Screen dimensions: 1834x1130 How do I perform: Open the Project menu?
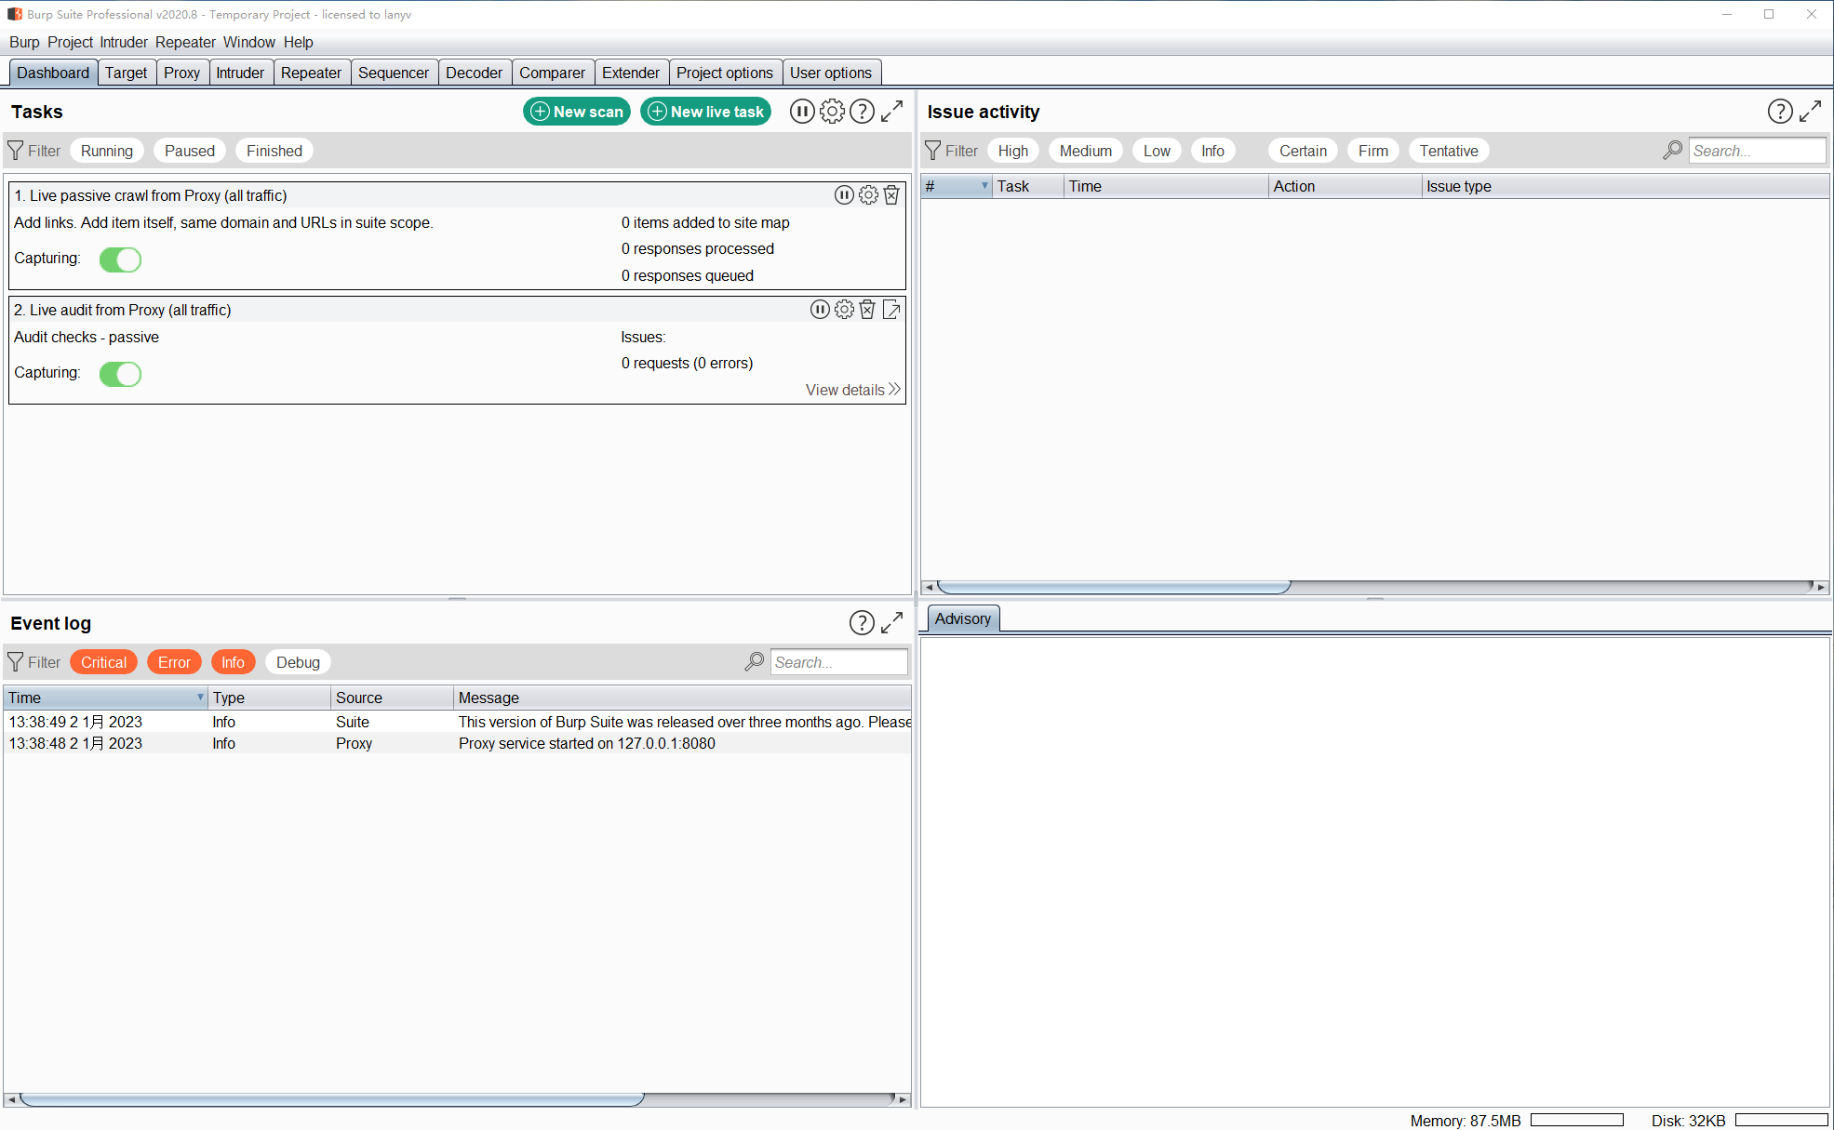(x=70, y=42)
